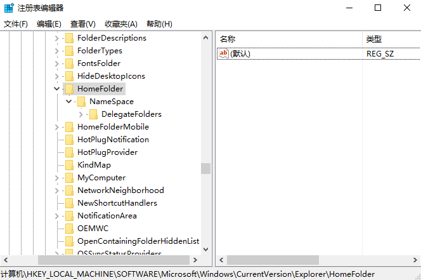Click the 类型 column header
The height and width of the screenshot is (280, 421).
click(x=392, y=39)
